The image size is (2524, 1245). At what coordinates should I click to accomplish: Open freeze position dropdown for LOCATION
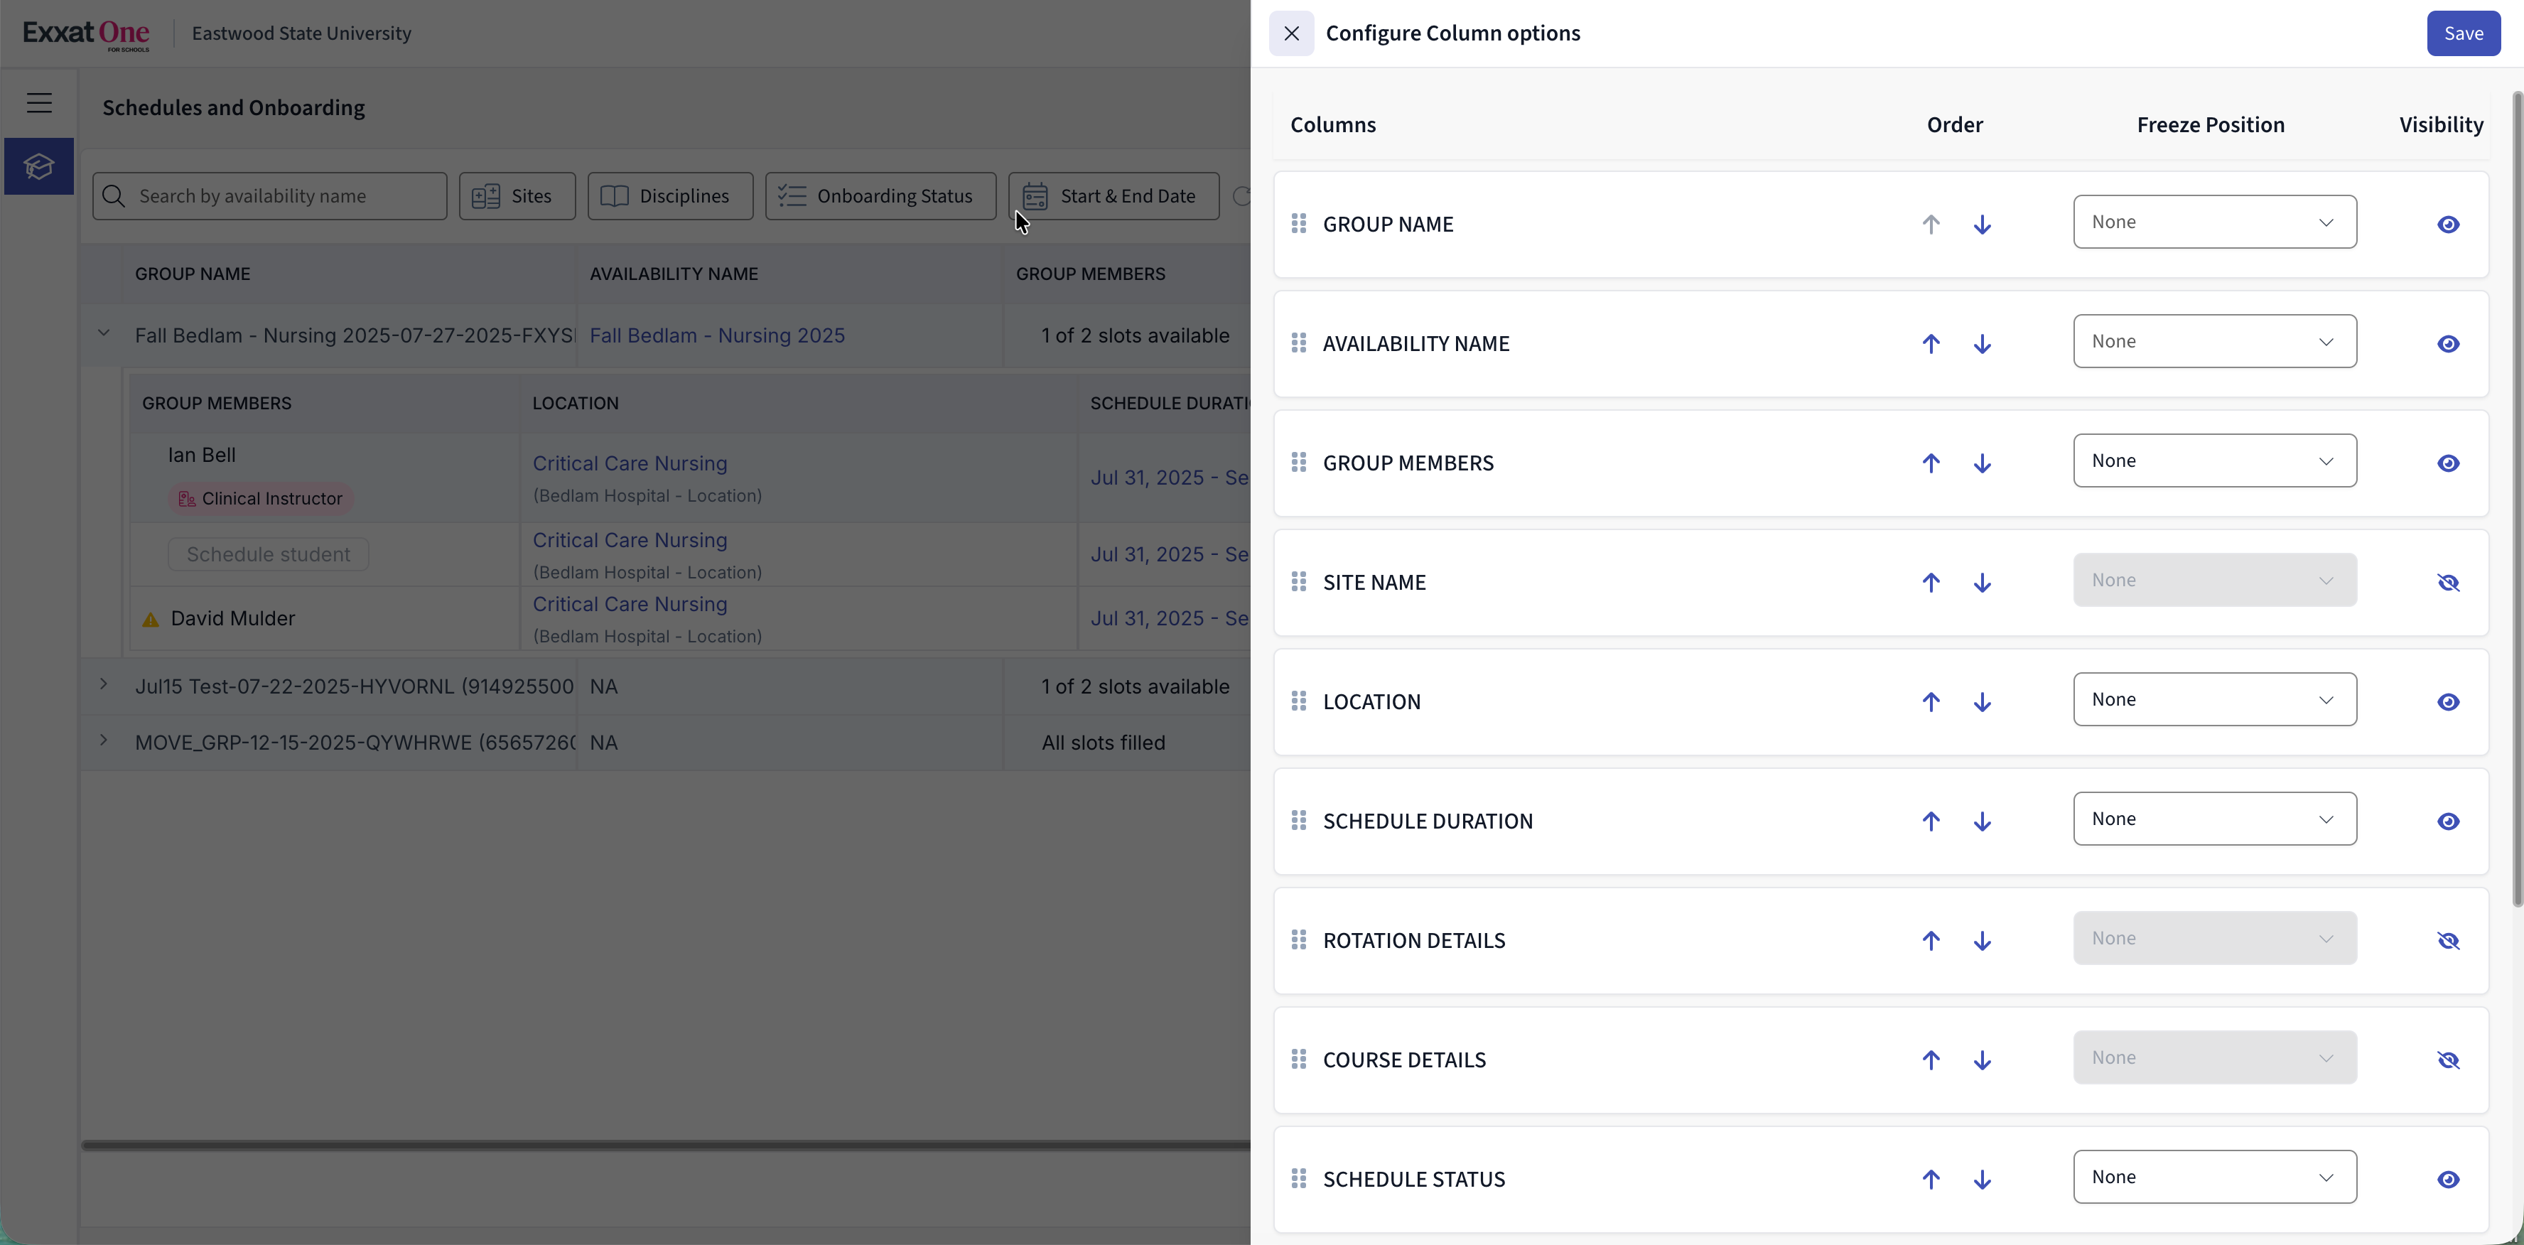[2213, 699]
